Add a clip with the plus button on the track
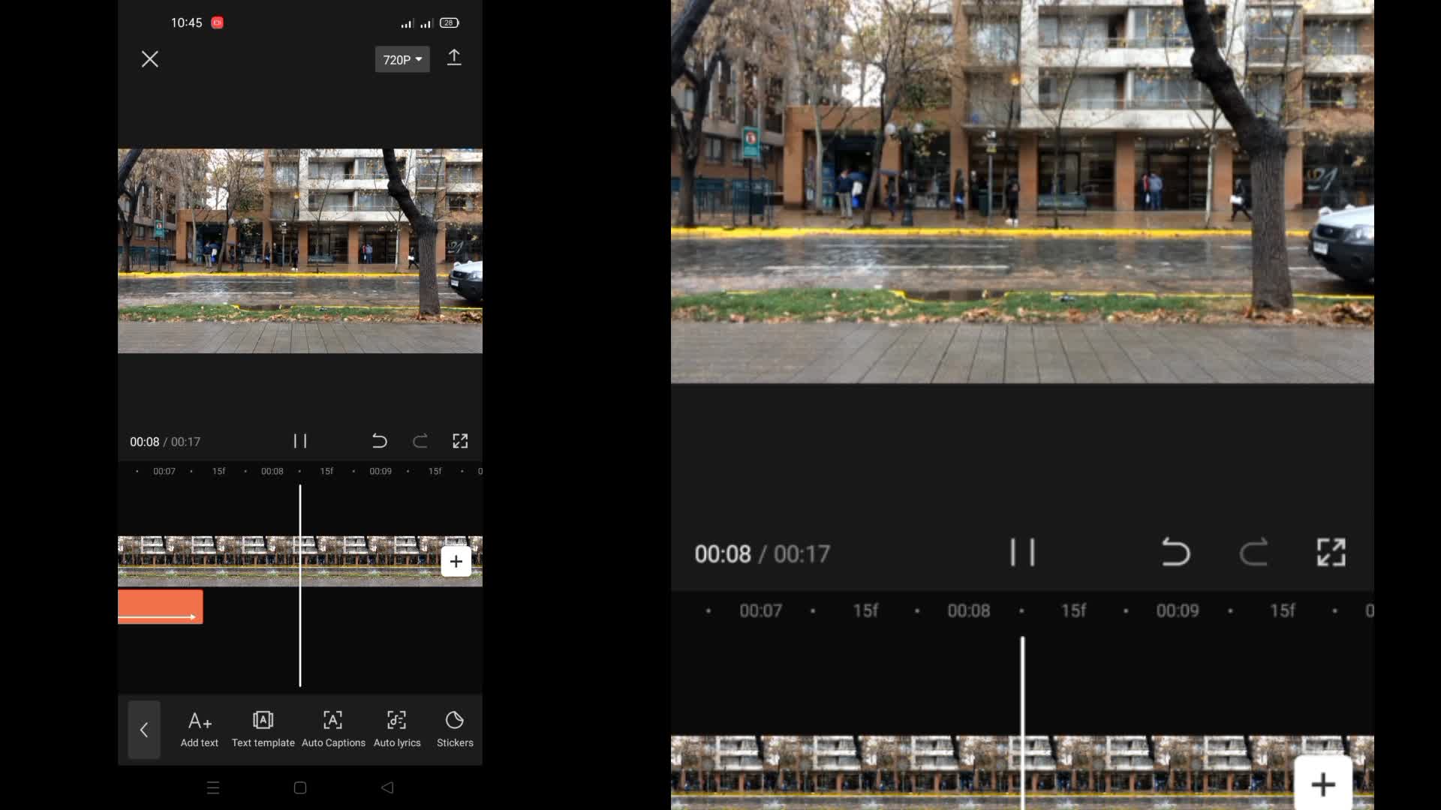 click(x=456, y=561)
